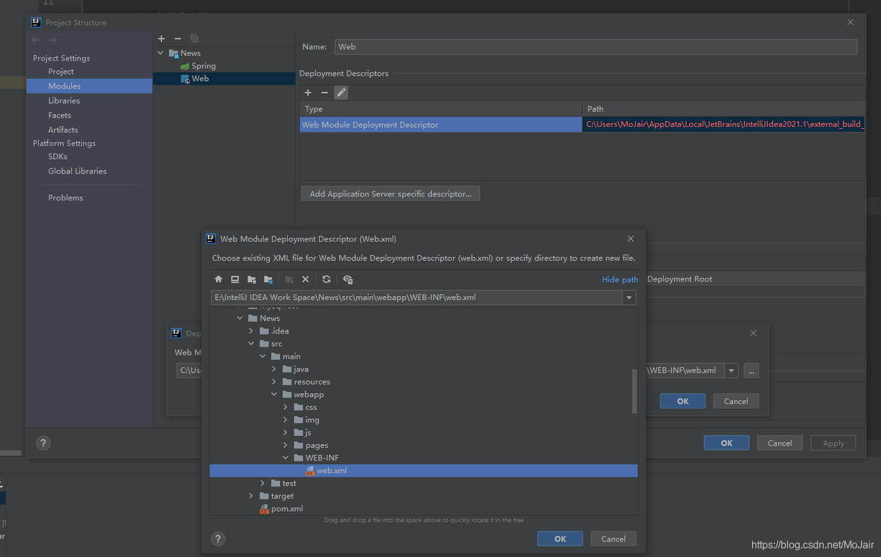Close the Web Module Deployment Descriptor chooser
Image resolution: width=881 pixels, height=557 pixels.
click(631, 239)
